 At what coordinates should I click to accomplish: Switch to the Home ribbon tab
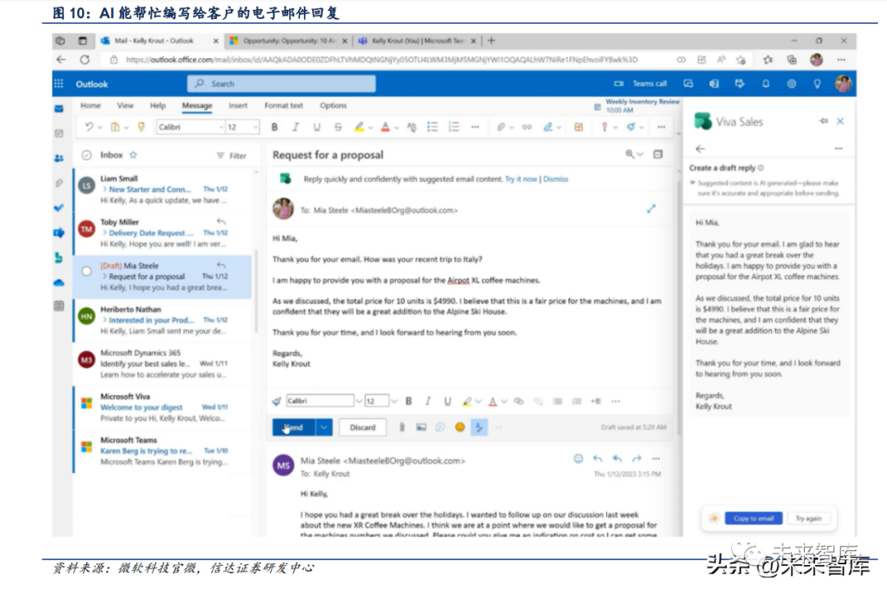tap(90, 106)
